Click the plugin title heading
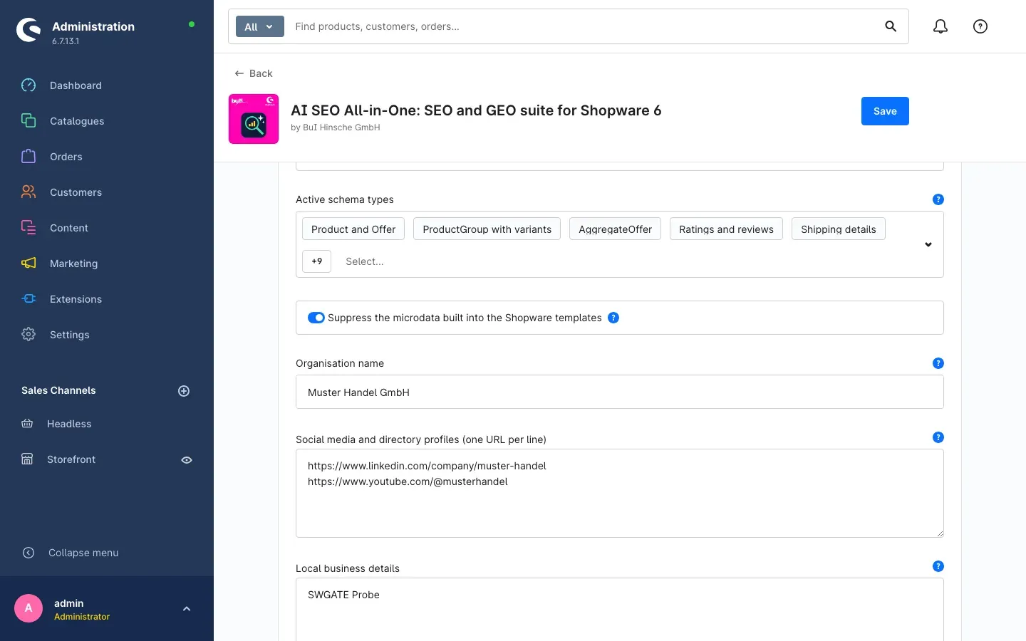The height and width of the screenshot is (641, 1026). 476,110
